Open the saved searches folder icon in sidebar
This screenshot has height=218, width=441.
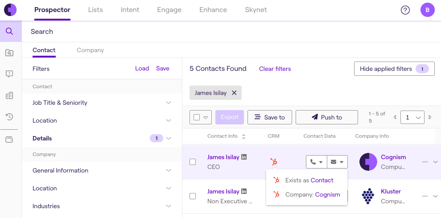[x=9, y=53]
